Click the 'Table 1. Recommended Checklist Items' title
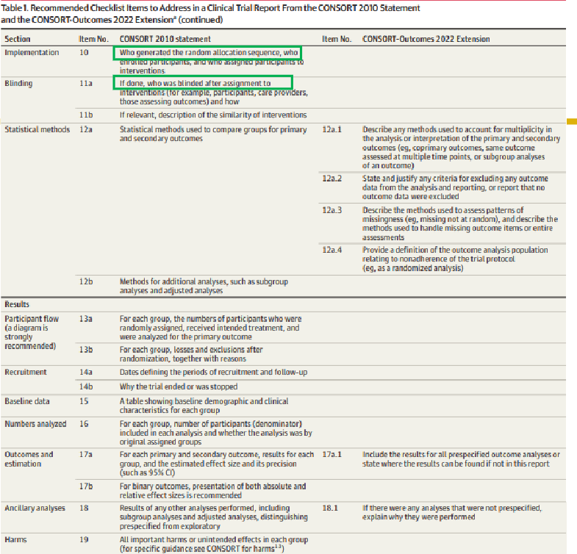 point(210,14)
